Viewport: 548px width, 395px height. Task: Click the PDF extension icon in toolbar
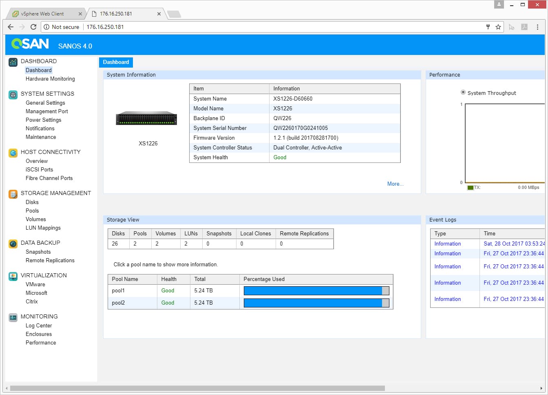[524, 27]
